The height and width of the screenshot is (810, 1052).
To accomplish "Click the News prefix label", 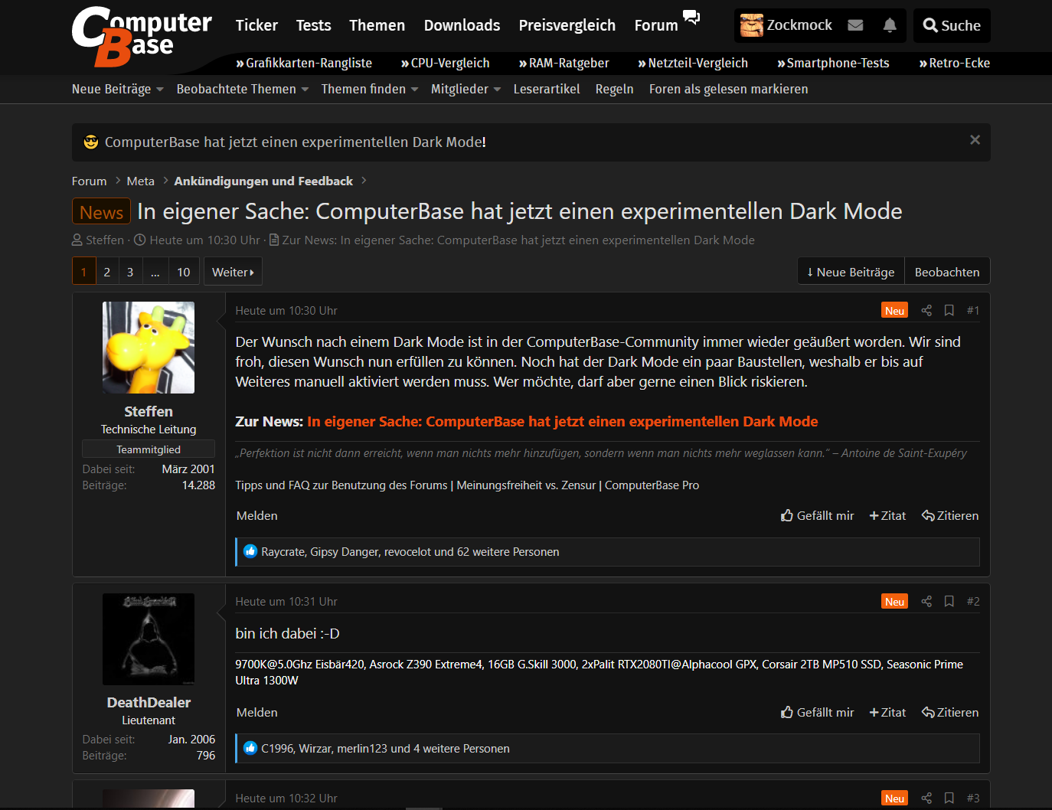I will pos(101,211).
